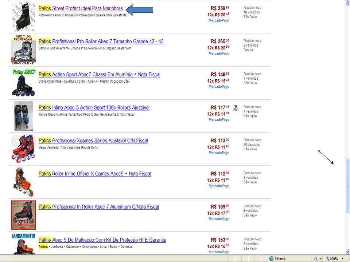Click the '18 vendidos' text
The width and height of the screenshot is (350, 262).
pos(252,12)
